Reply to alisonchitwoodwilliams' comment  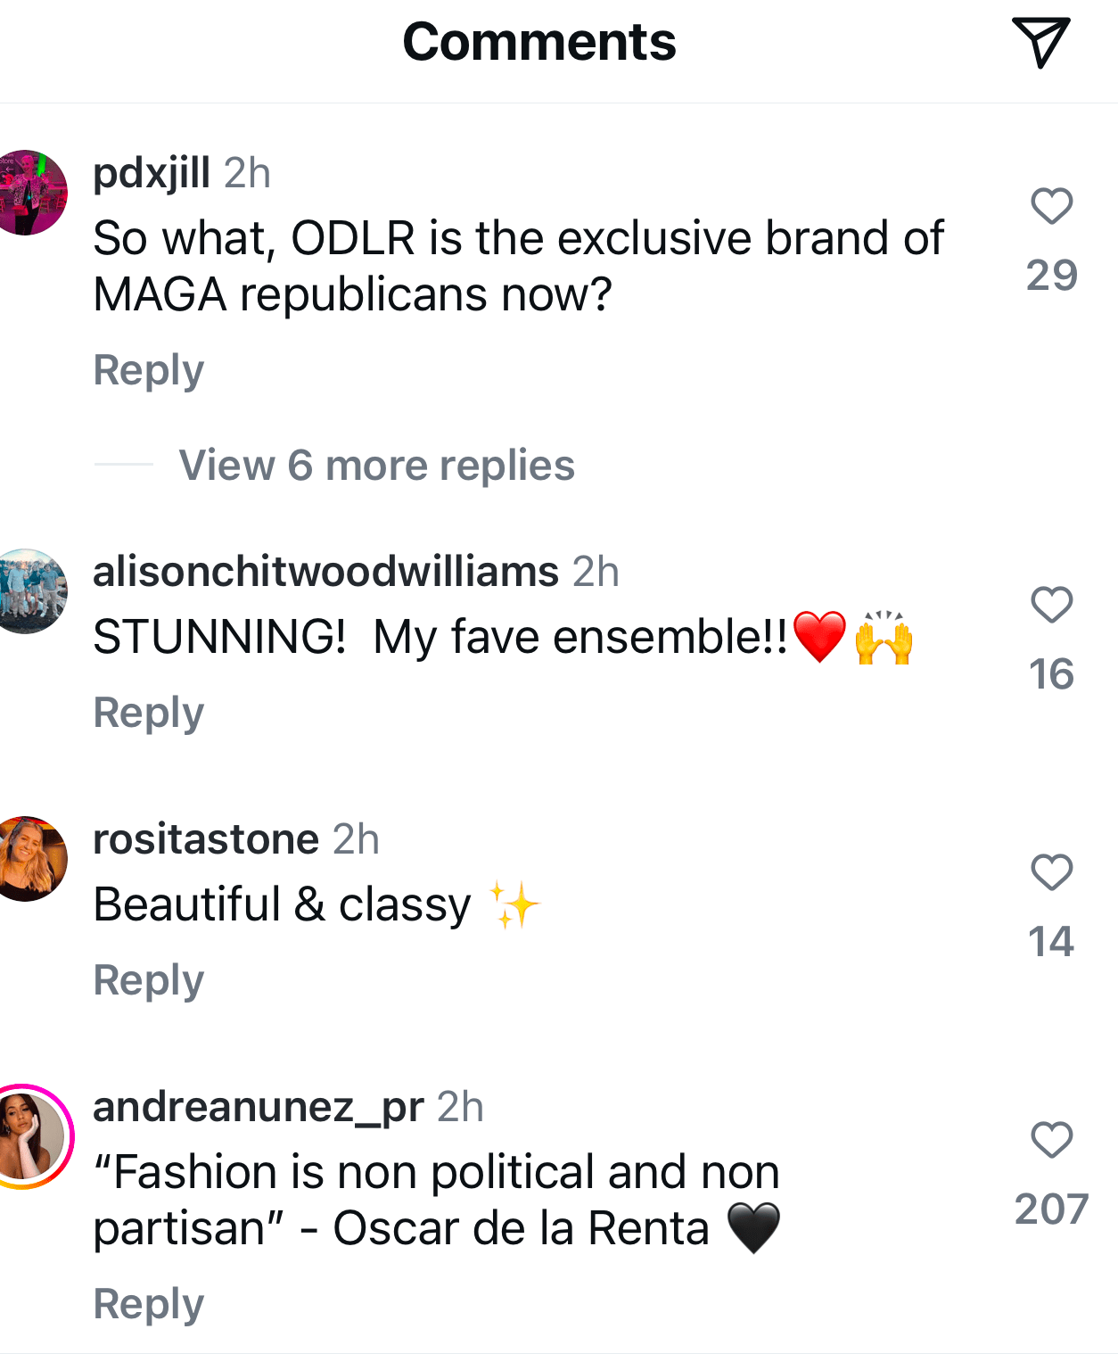coord(149,713)
